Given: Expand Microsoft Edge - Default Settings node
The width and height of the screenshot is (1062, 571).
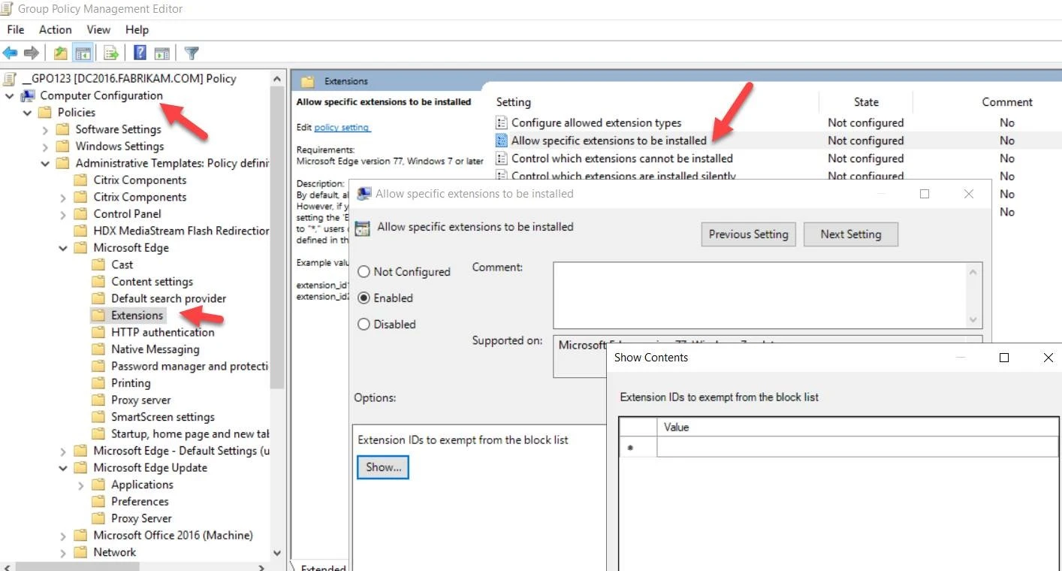Looking at the screenshot, I should point(64,451).
